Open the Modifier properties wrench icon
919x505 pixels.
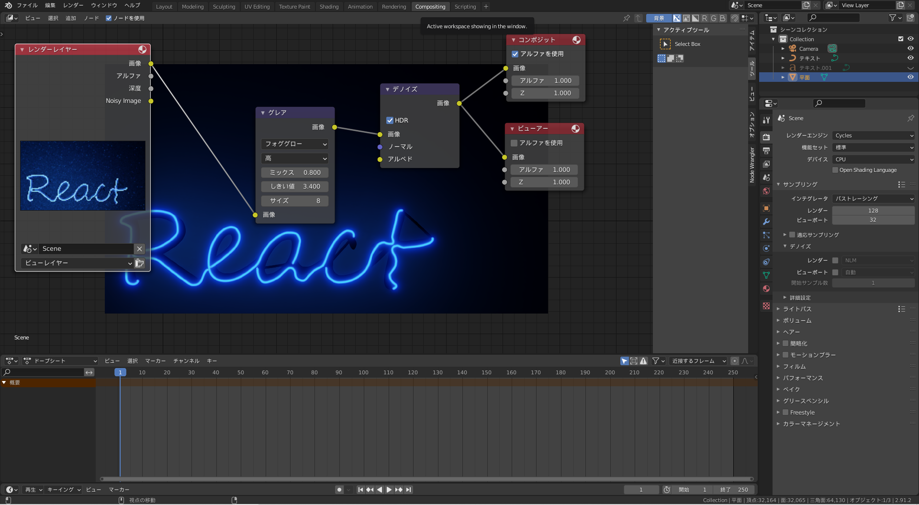(766, 222)
